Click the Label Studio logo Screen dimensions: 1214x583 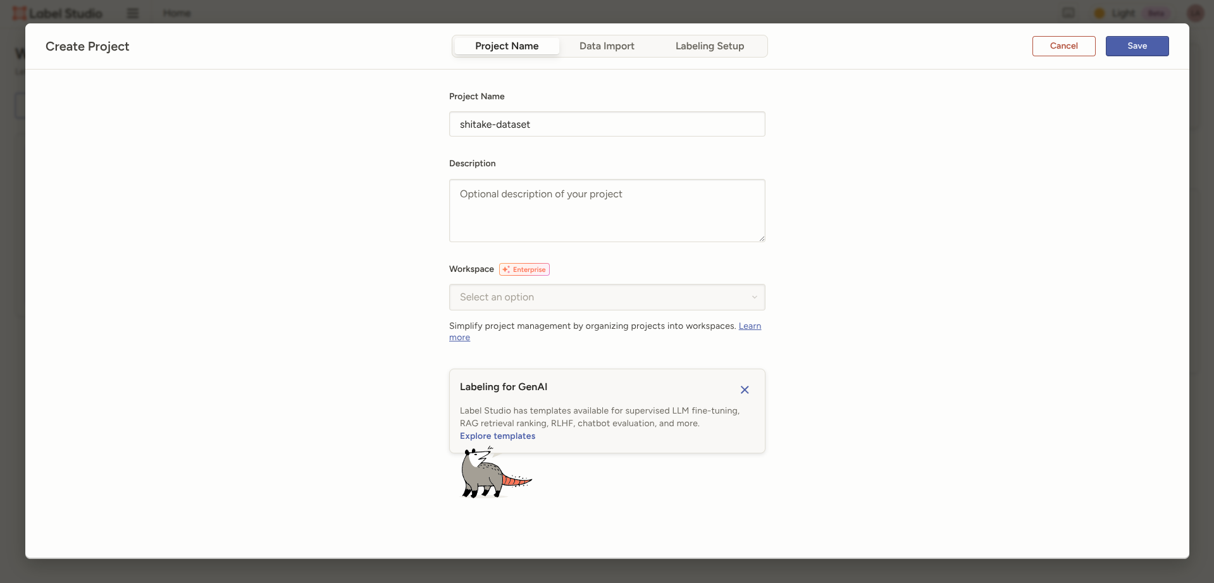coord(58,13)
